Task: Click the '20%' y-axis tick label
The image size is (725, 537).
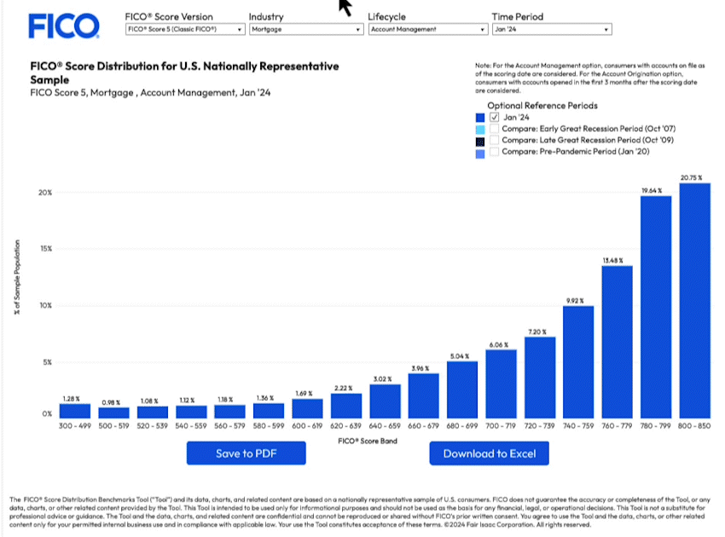Action: (45, 193)
